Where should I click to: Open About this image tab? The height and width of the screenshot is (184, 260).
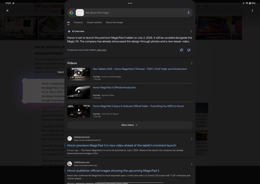pyautogui.click(x=114, y=22)
